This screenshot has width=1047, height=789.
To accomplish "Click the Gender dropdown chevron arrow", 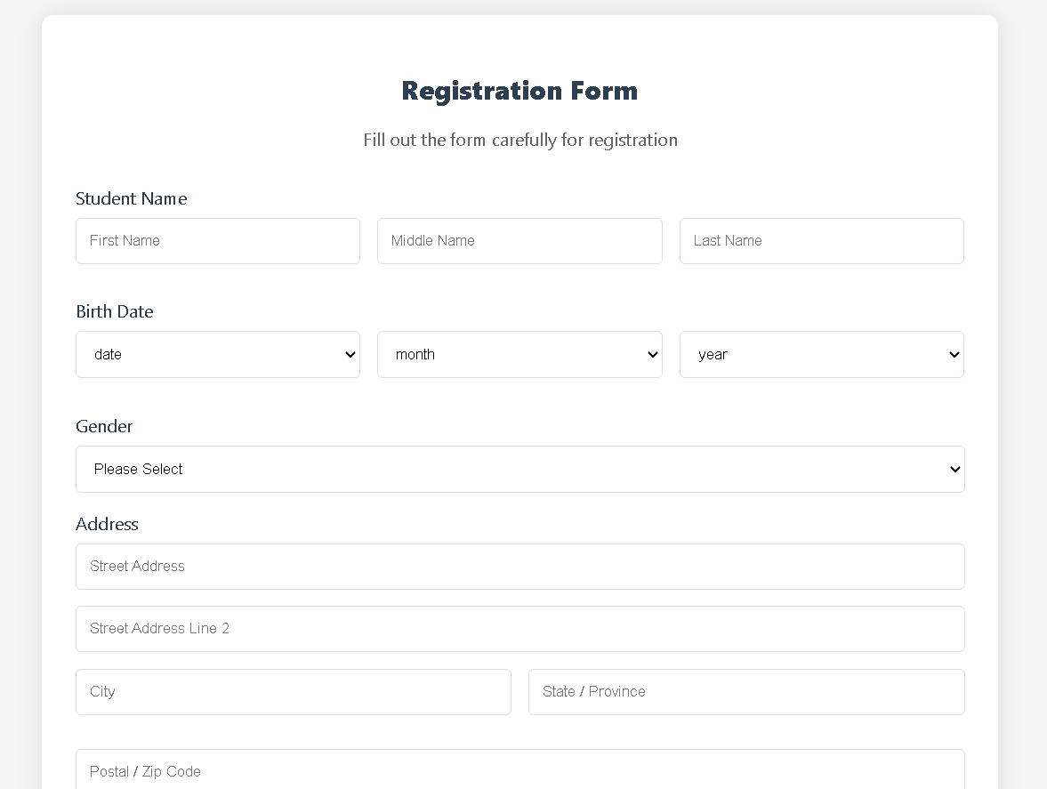I will [x=953, y=469].
